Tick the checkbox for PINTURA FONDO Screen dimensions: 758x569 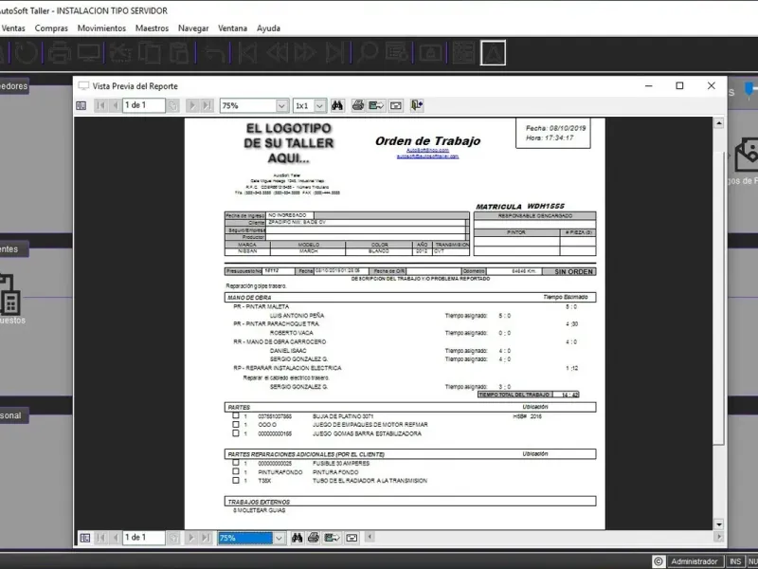point(235,471)
